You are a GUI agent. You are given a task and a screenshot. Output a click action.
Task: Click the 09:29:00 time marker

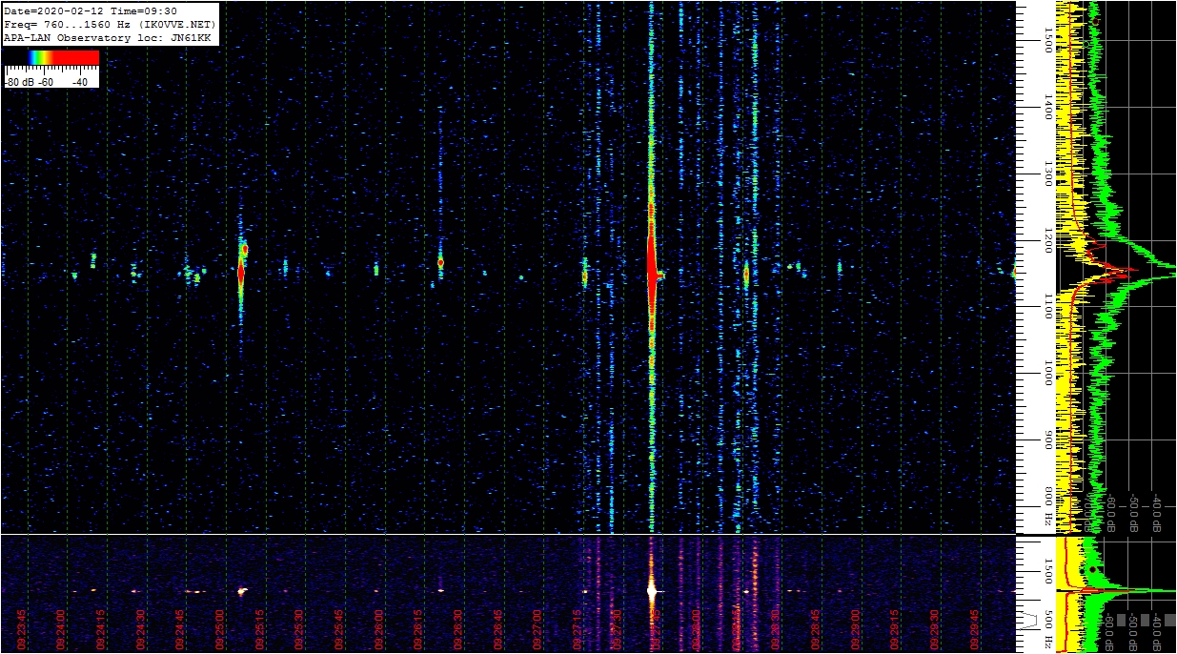(x=858, y=629)
